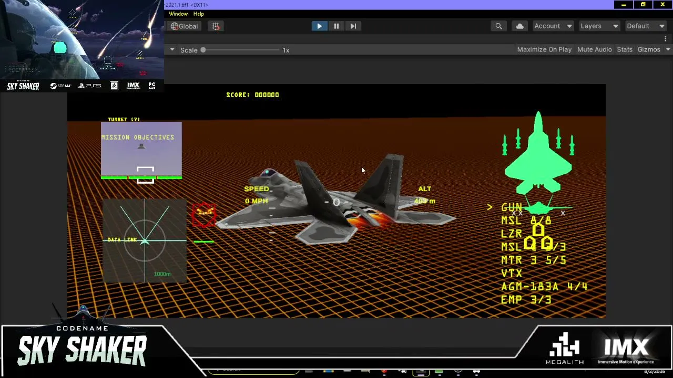Select the AGM-183A 4/4 weapon entry
673x378 pixels.
click(544, 287)
